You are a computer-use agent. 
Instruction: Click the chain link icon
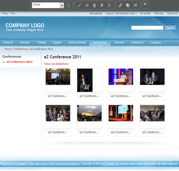(120, 5)
